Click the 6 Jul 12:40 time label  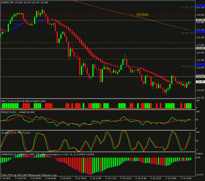pyautogui.click(x=141, y=178)
